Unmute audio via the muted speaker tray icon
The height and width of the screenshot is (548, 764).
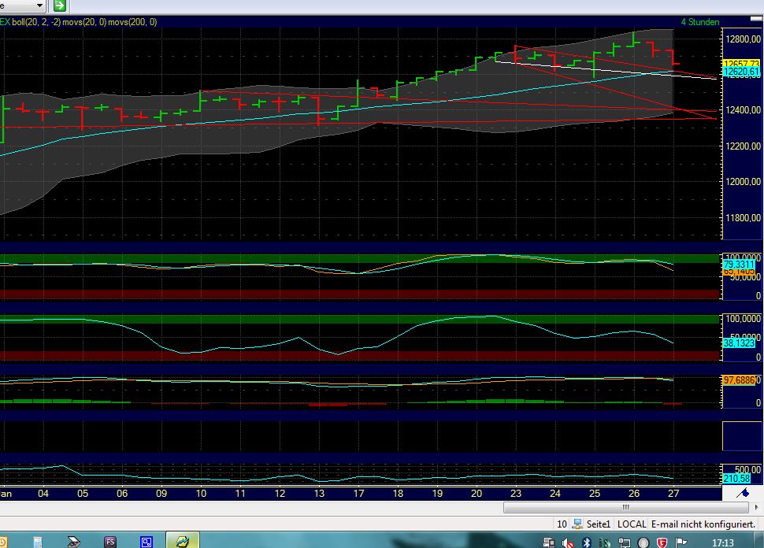tap(566, 542)
